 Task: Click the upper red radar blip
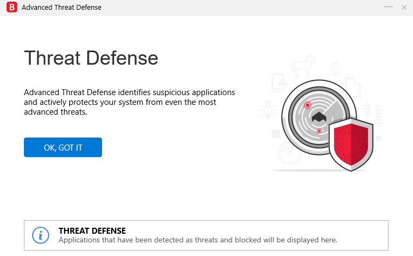pyautogui.click(x=308, y=105)
